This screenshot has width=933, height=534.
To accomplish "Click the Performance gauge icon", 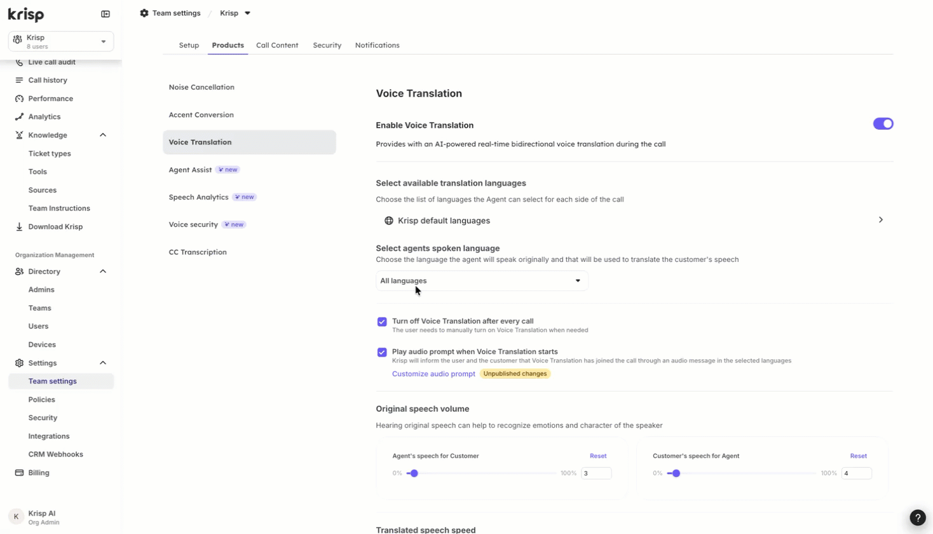I will click(x=19, y=99).
